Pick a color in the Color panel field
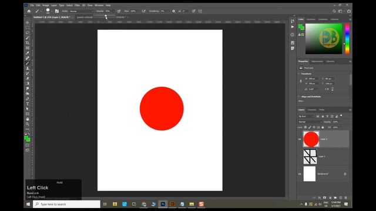 point(324,39)
